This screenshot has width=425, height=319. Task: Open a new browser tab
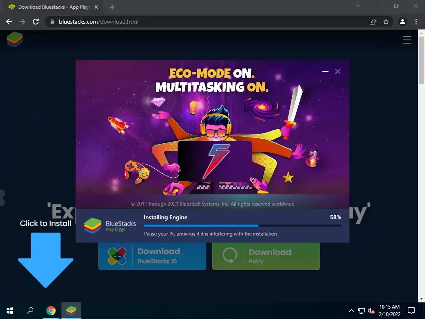[112, 7]
